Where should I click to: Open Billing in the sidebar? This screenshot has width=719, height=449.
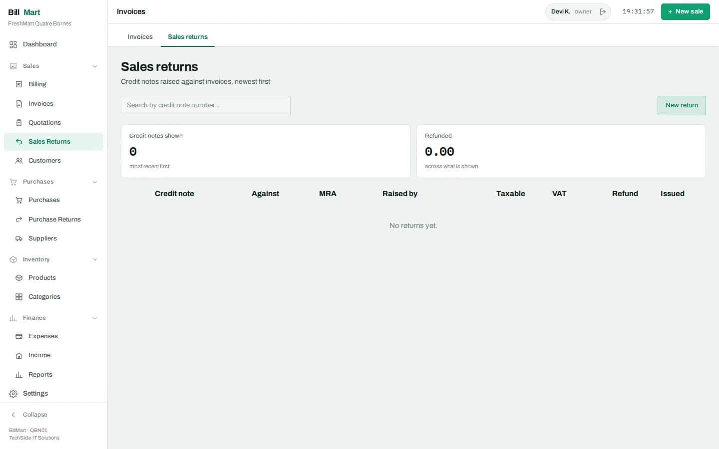point(53,84)
